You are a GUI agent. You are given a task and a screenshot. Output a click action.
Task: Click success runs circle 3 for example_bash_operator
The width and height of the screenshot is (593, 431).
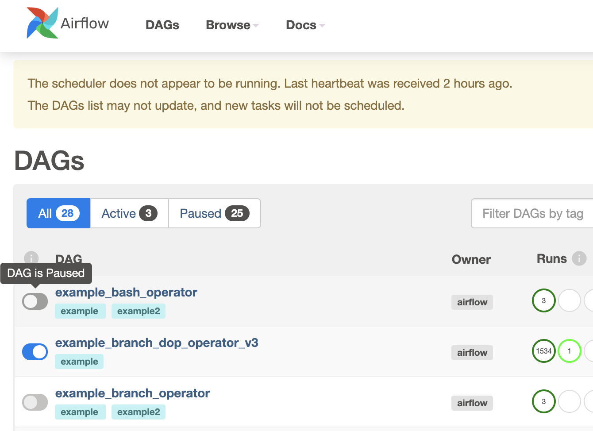pos(544,300)
